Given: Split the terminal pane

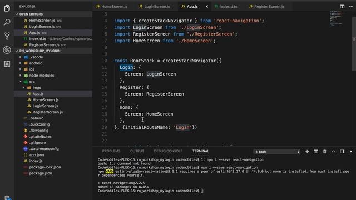Looking at the screenshot, I should (x=316, y=152).
